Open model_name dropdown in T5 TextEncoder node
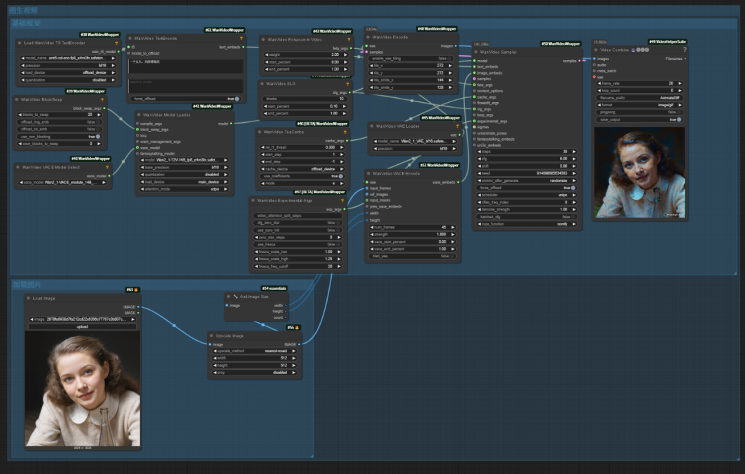This screenshot has height=474, width=745. (68, 58)
